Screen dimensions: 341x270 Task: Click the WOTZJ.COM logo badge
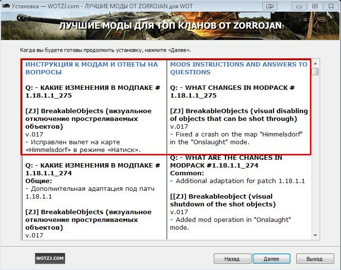point(50,258)
